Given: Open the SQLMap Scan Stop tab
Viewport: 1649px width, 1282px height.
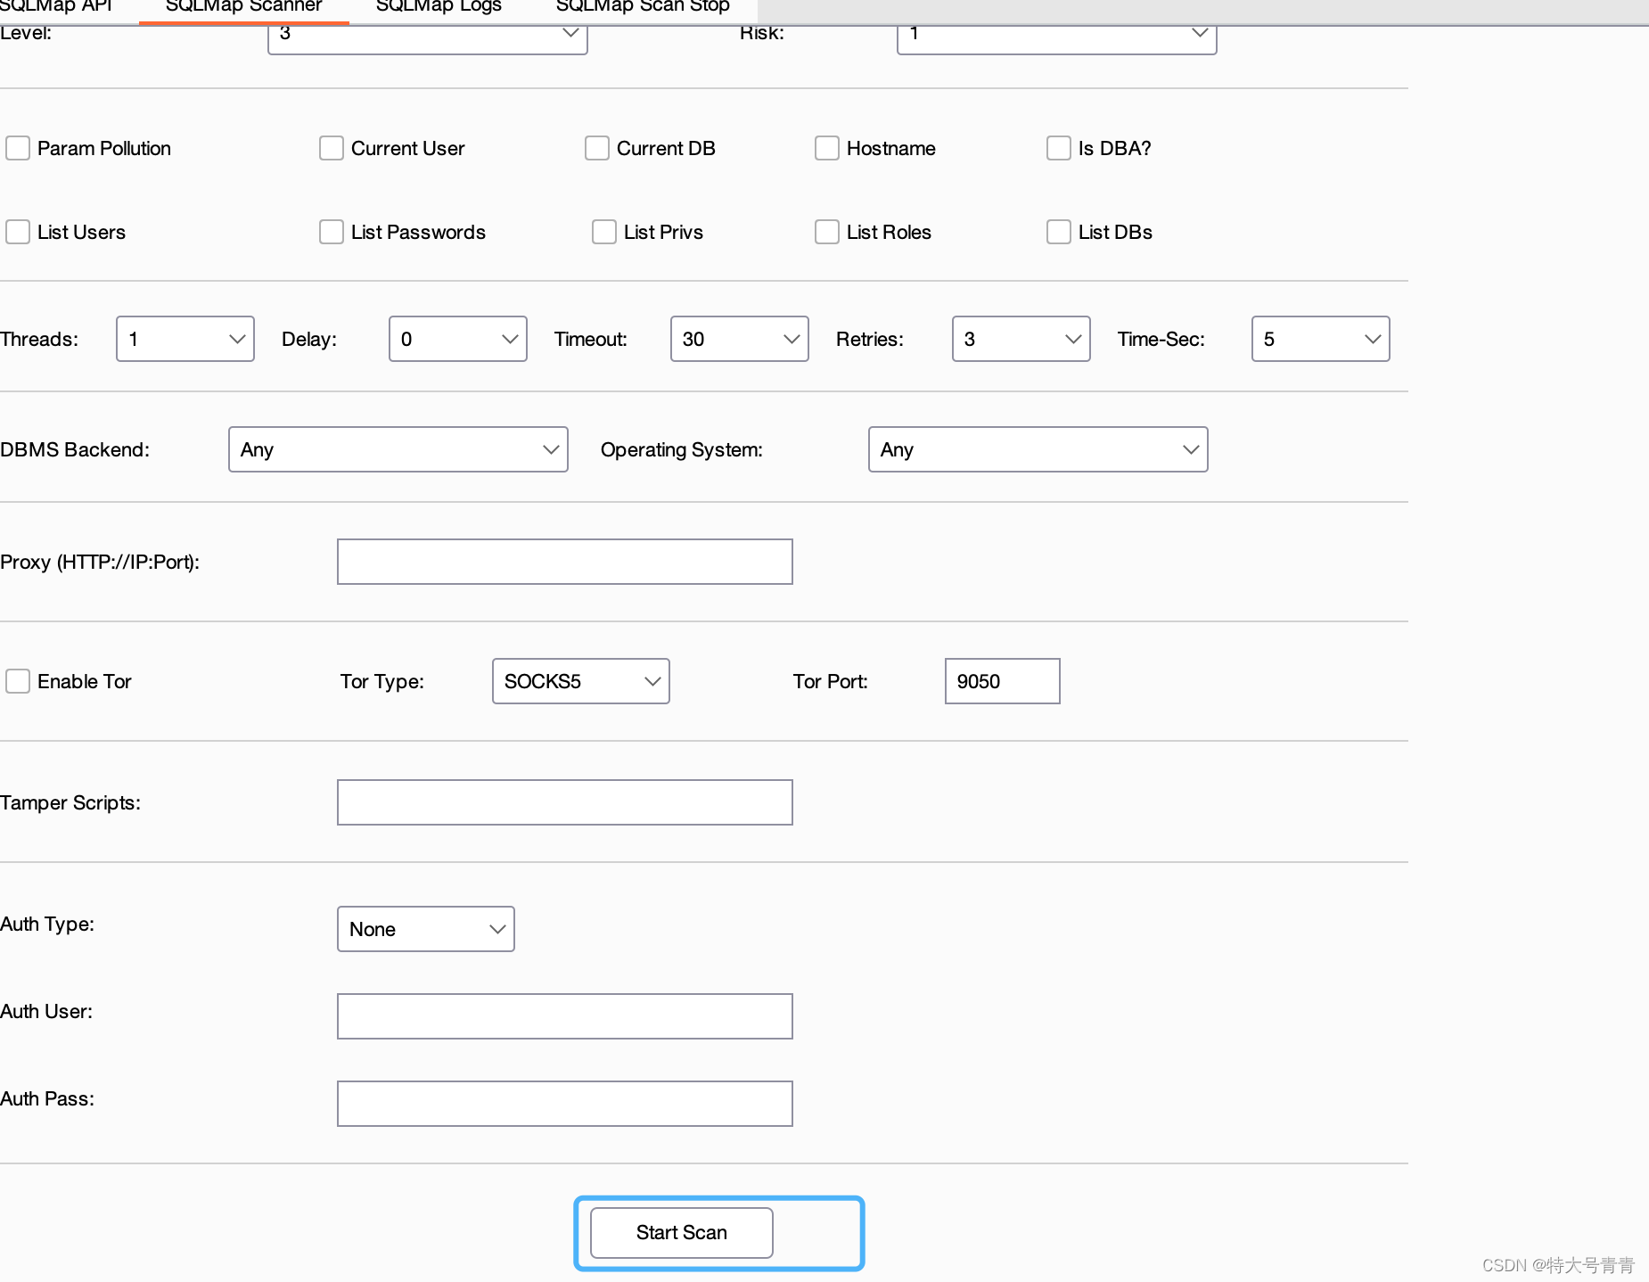Looking at the screenshot, I should click(x=643, y=7).
